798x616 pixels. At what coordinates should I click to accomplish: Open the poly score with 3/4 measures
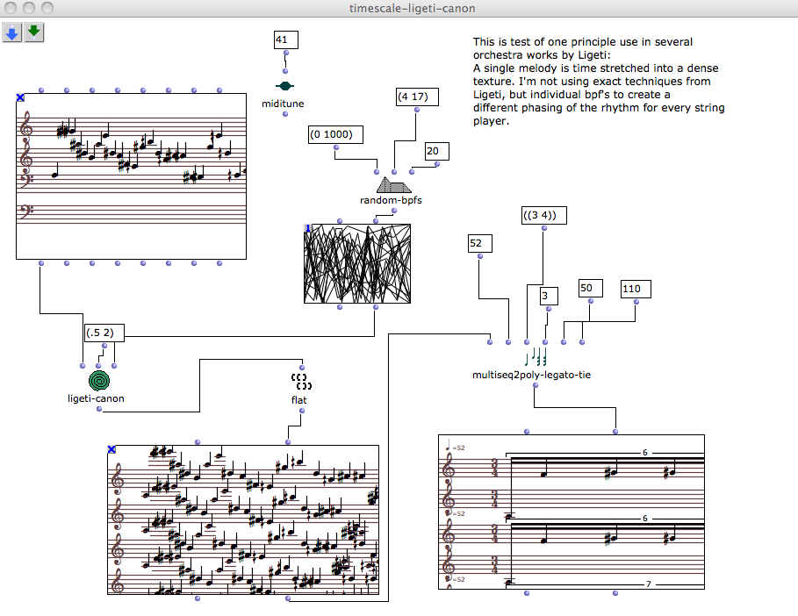(x=572, y=511)
